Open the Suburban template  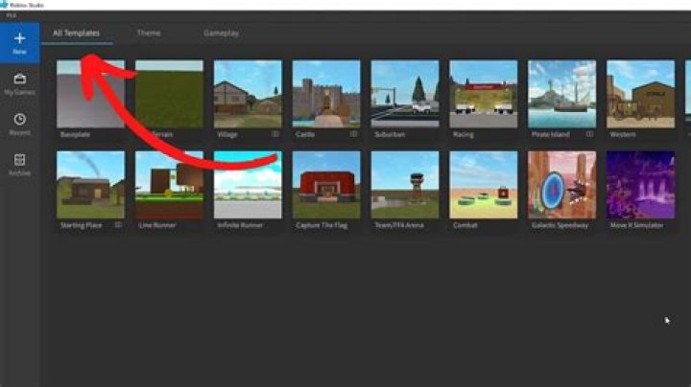tap(405, 94)
